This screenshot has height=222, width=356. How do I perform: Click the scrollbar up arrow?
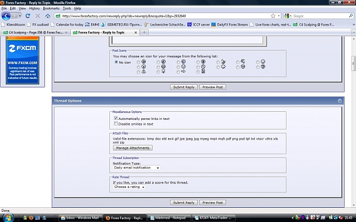[x=354, y=39]
